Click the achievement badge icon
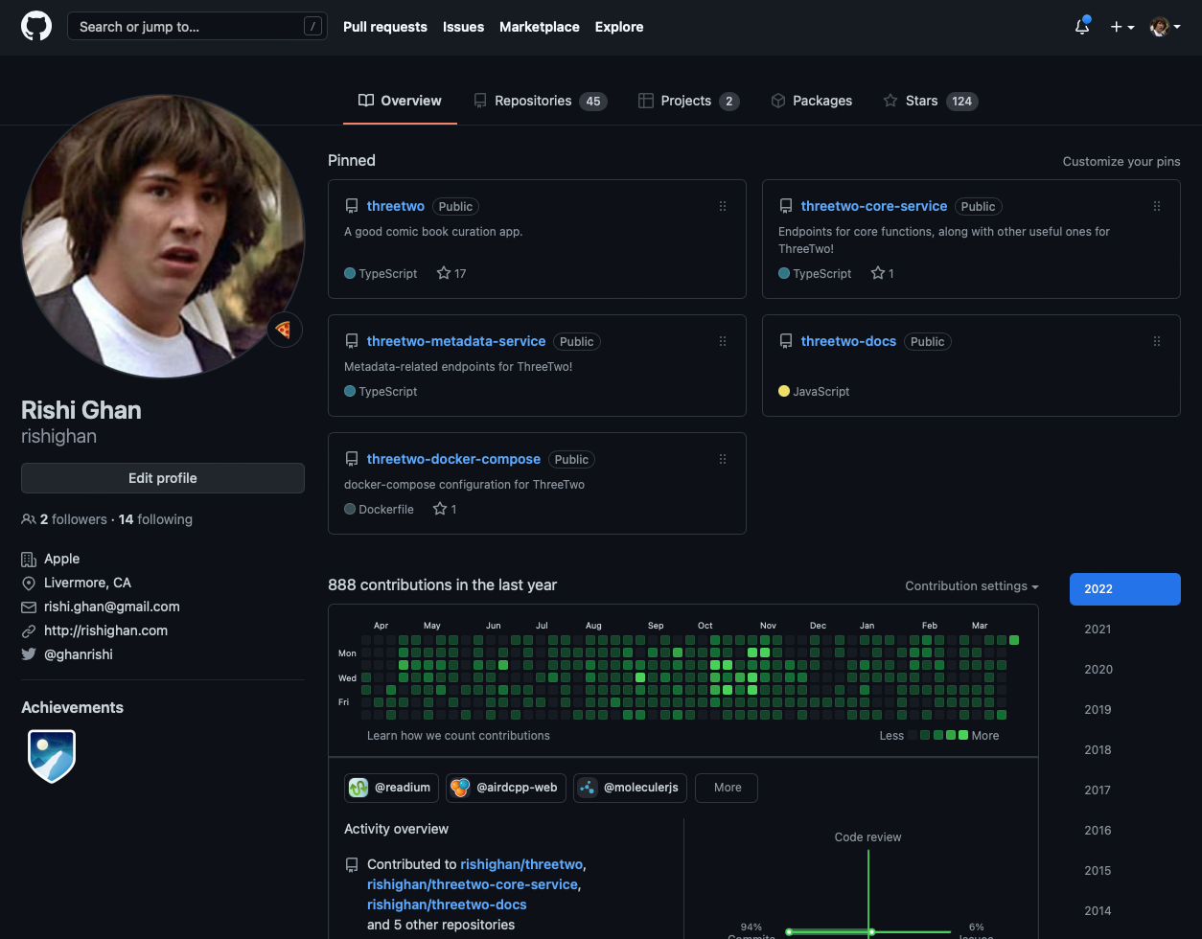 tap(52, 756)
